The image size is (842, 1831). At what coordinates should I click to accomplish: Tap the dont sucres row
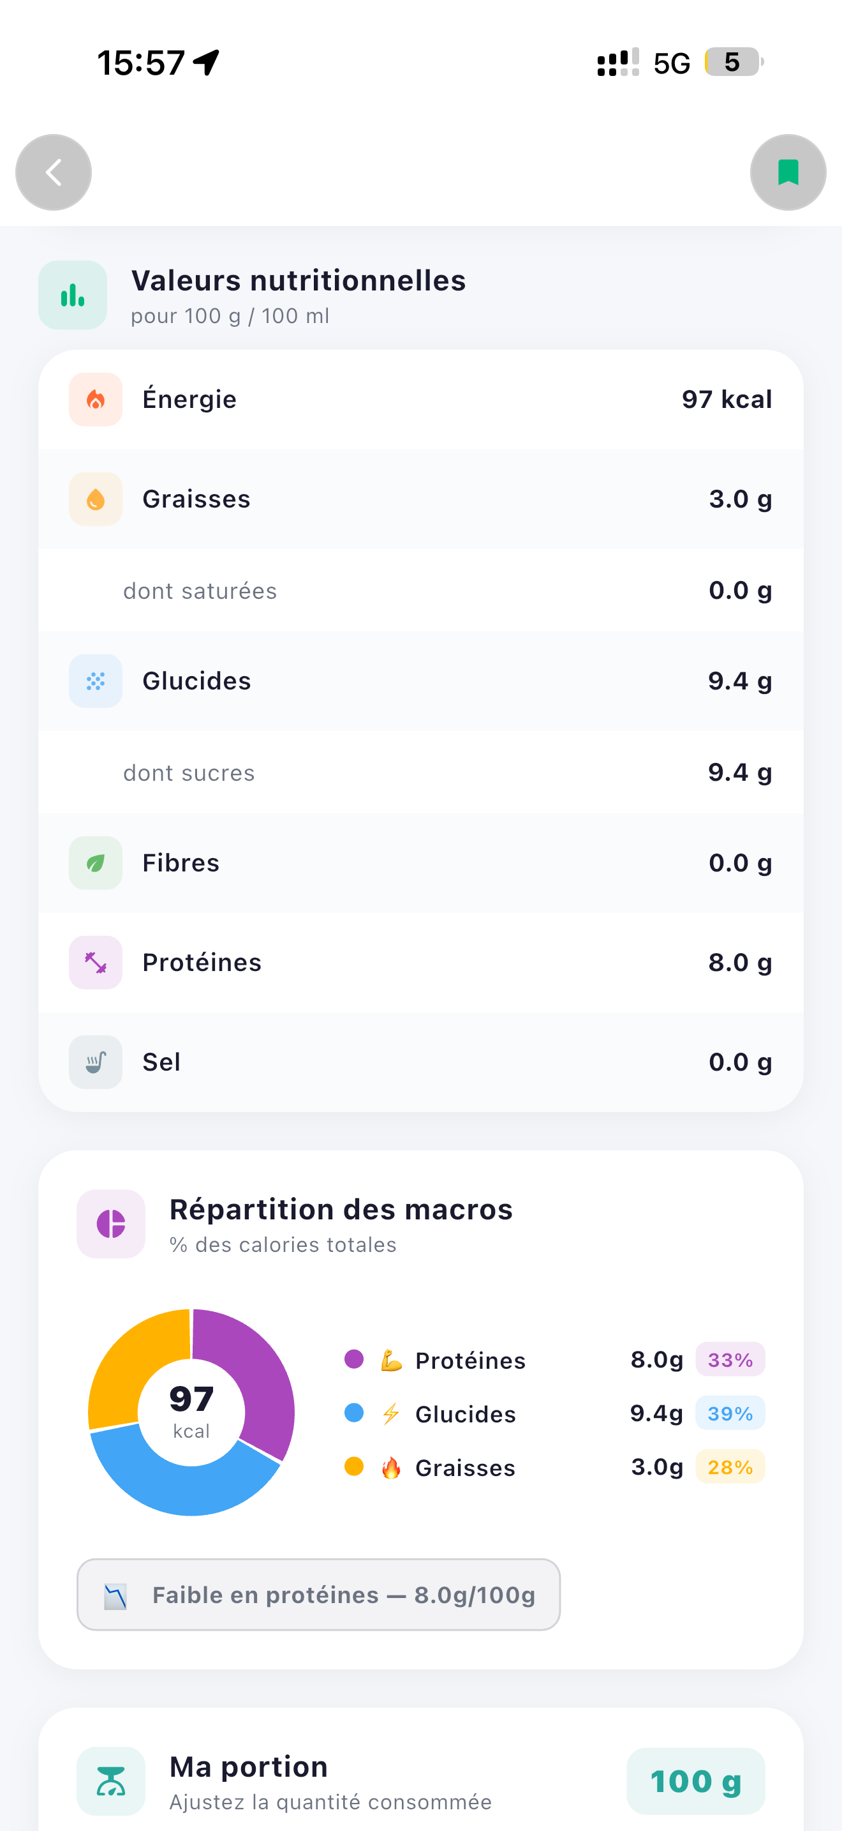click(421, 772)
